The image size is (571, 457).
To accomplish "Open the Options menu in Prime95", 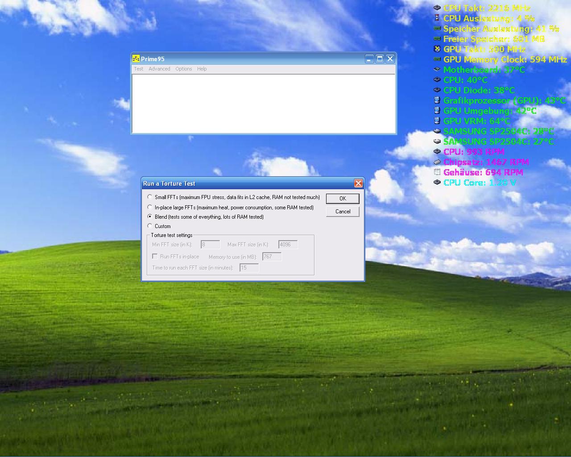I will pos(183,69).
